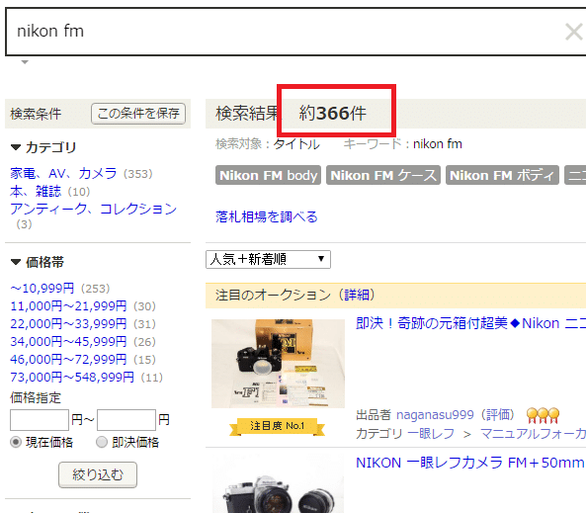Click the maximum price input field
Image resolution: width=586 pixels, height=513 pixels.
click(126, 420)
